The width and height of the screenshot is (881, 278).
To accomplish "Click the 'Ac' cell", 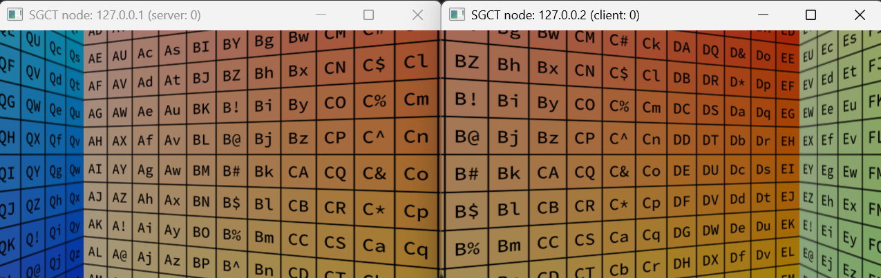I will [145, 53].
